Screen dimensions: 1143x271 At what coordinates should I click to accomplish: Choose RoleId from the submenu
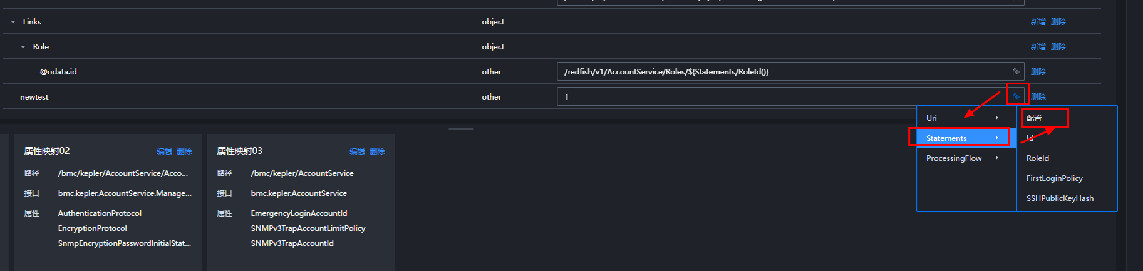coord(1038,158)
